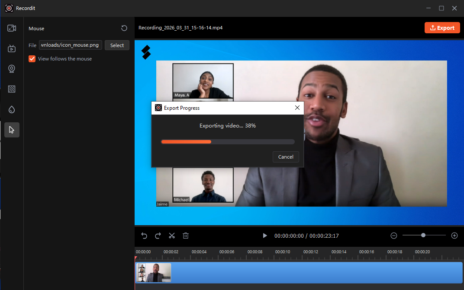Click Select to choose a mouse icon file
The width and height of the screenshot is (464, 290).
pos(117,45)
